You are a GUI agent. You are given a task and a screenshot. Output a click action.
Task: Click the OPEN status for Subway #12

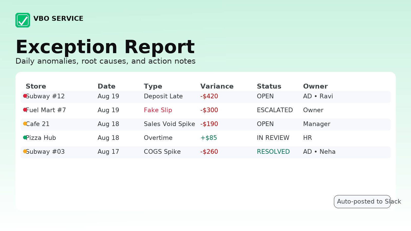click(x=265, y=96)
